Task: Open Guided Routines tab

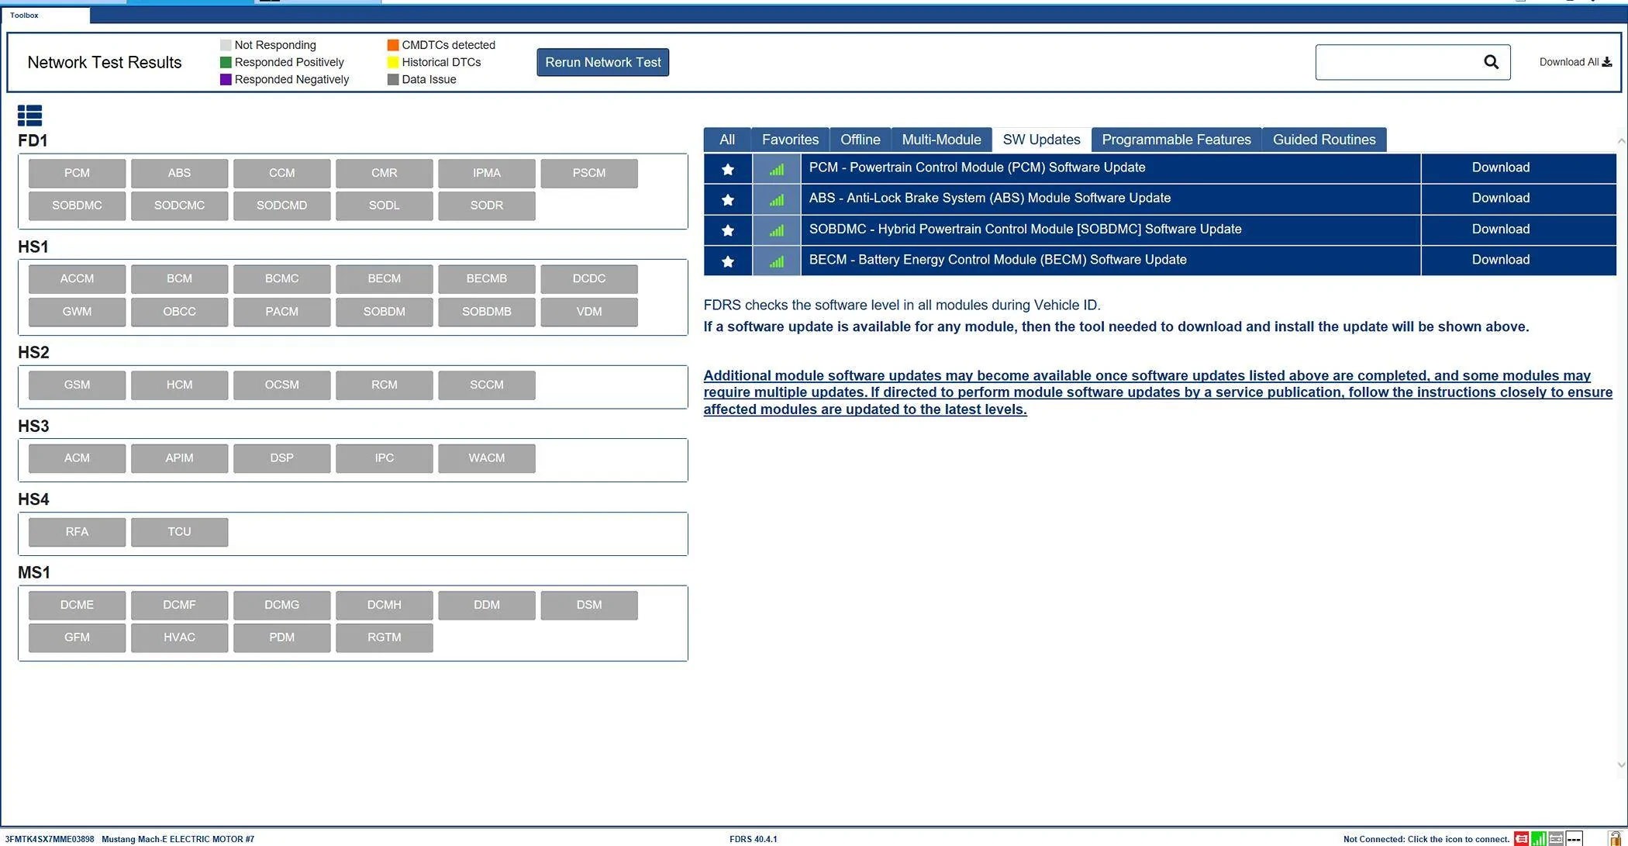Action: coord(1324,140)
